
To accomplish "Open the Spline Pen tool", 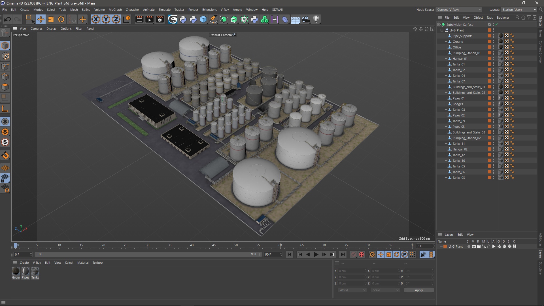I will click(214, 19).
